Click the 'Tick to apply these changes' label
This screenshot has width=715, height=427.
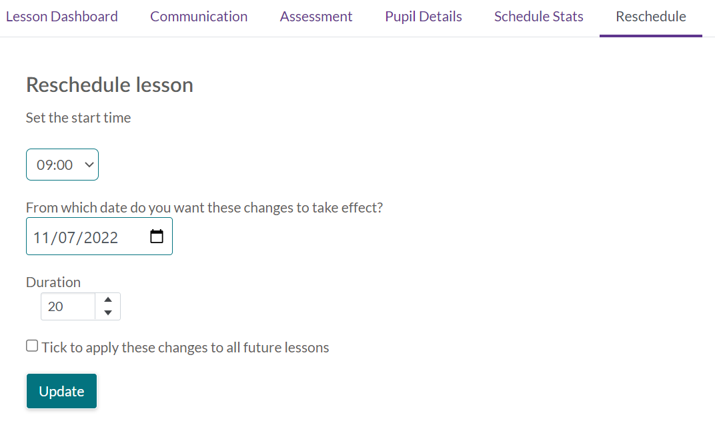[185, 347]
